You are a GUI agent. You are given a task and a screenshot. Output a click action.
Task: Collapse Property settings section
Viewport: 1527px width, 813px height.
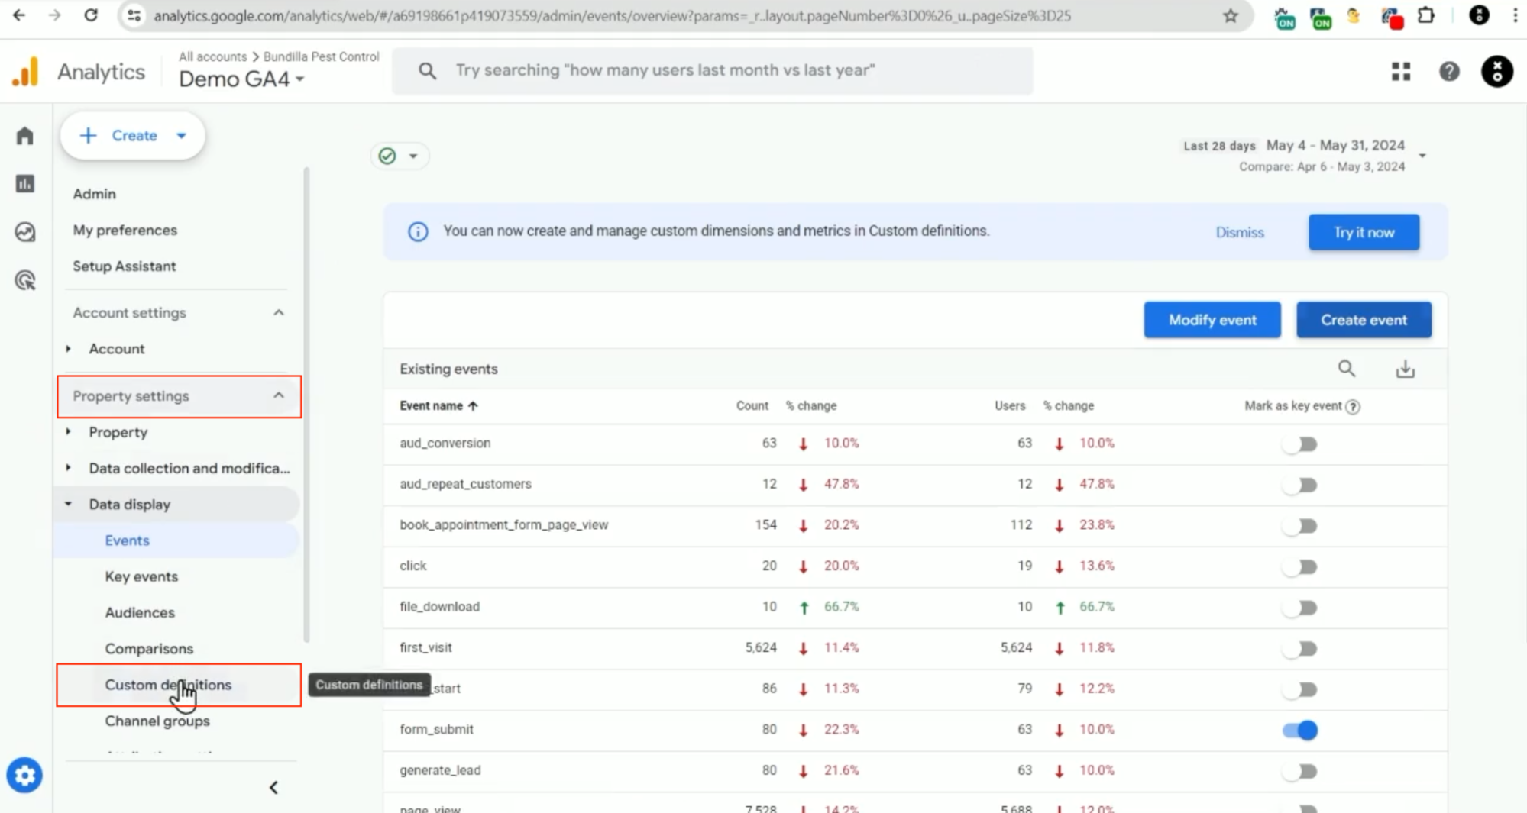278,395
